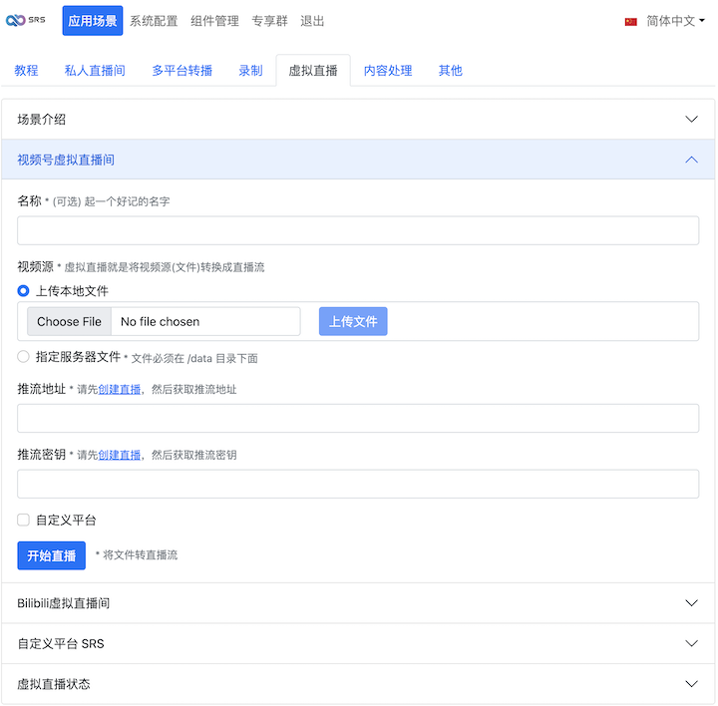The width and height of the screenshot is (718, 706).
Task: Click the Choose File button
Action: point(70,321)
